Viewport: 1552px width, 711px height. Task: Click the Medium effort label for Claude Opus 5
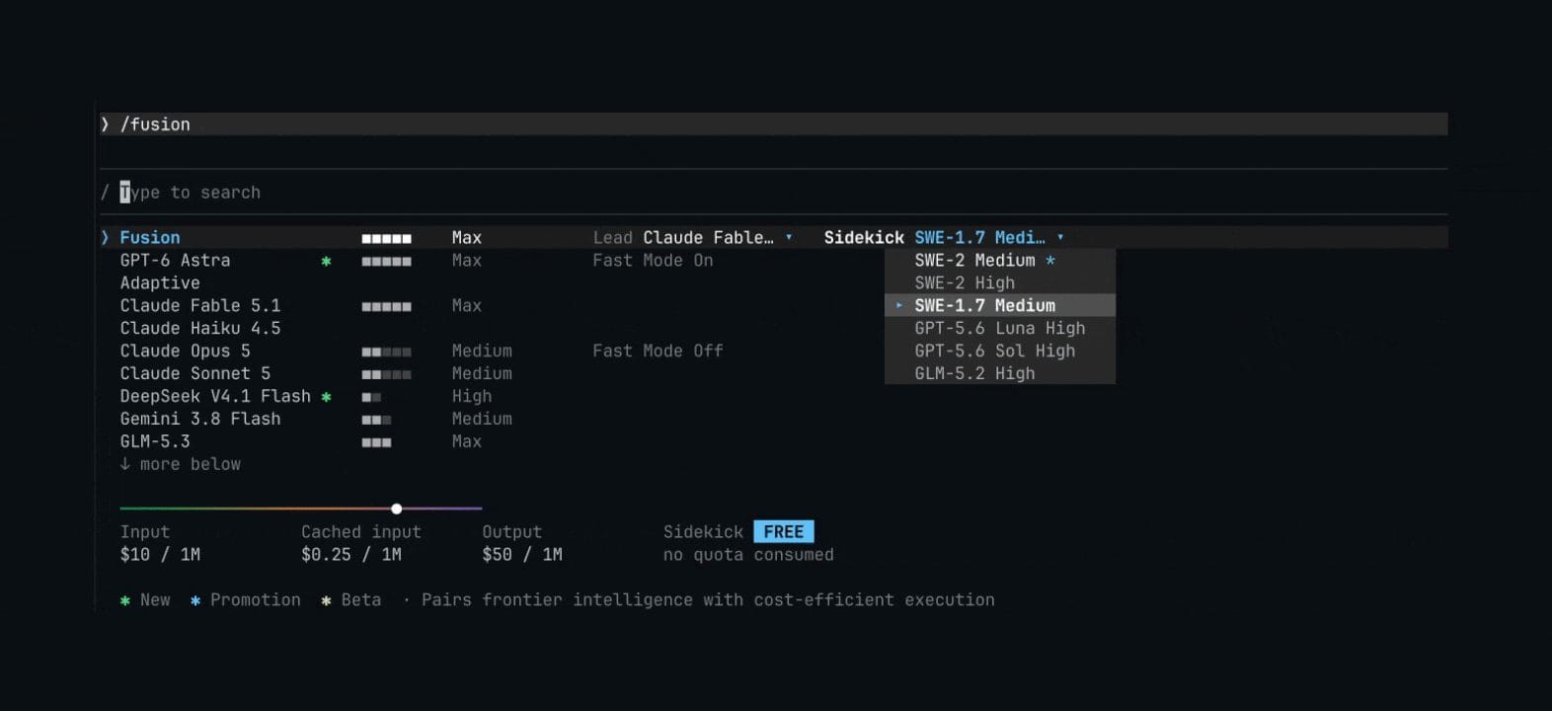(482, 352)
